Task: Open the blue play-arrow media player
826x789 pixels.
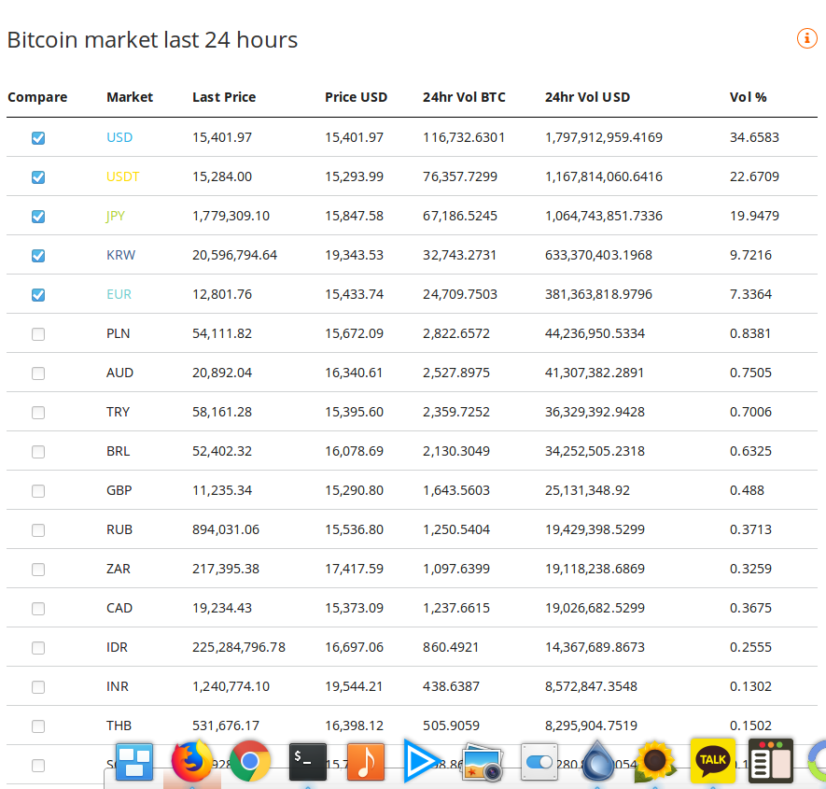Action: coord(423,761)
